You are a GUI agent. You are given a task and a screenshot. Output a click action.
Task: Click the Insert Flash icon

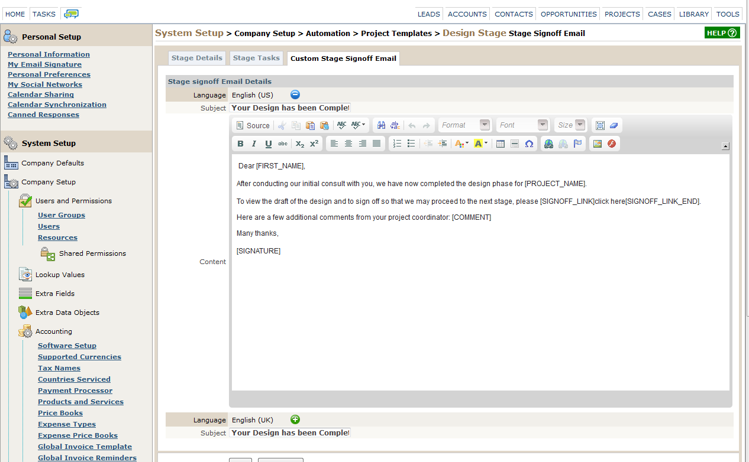(612, 144)
